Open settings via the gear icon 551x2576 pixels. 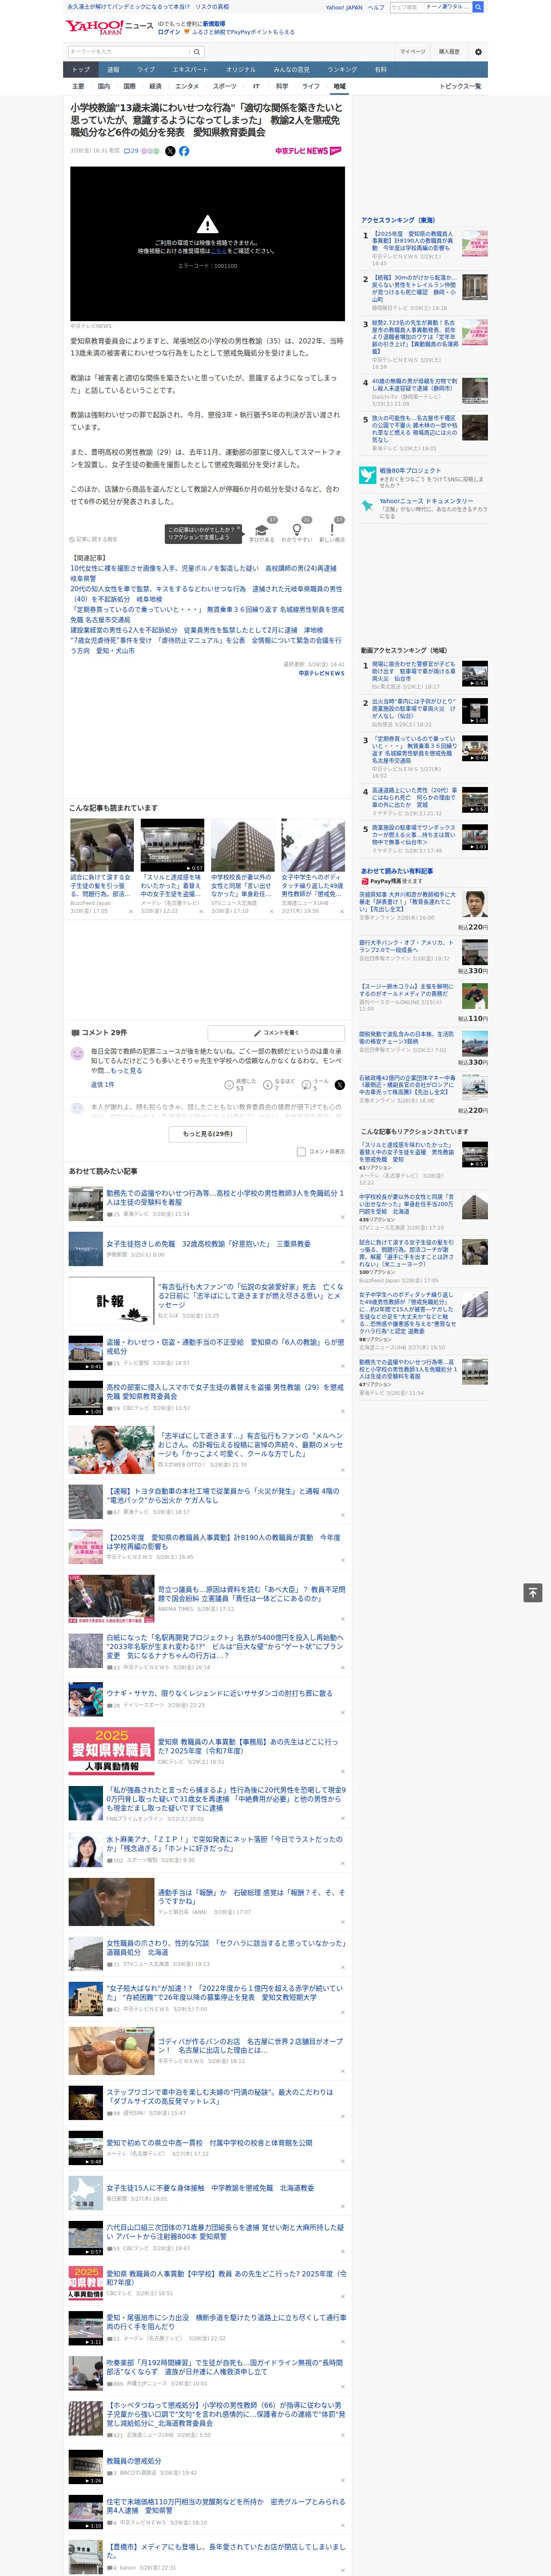click(478, 52)
